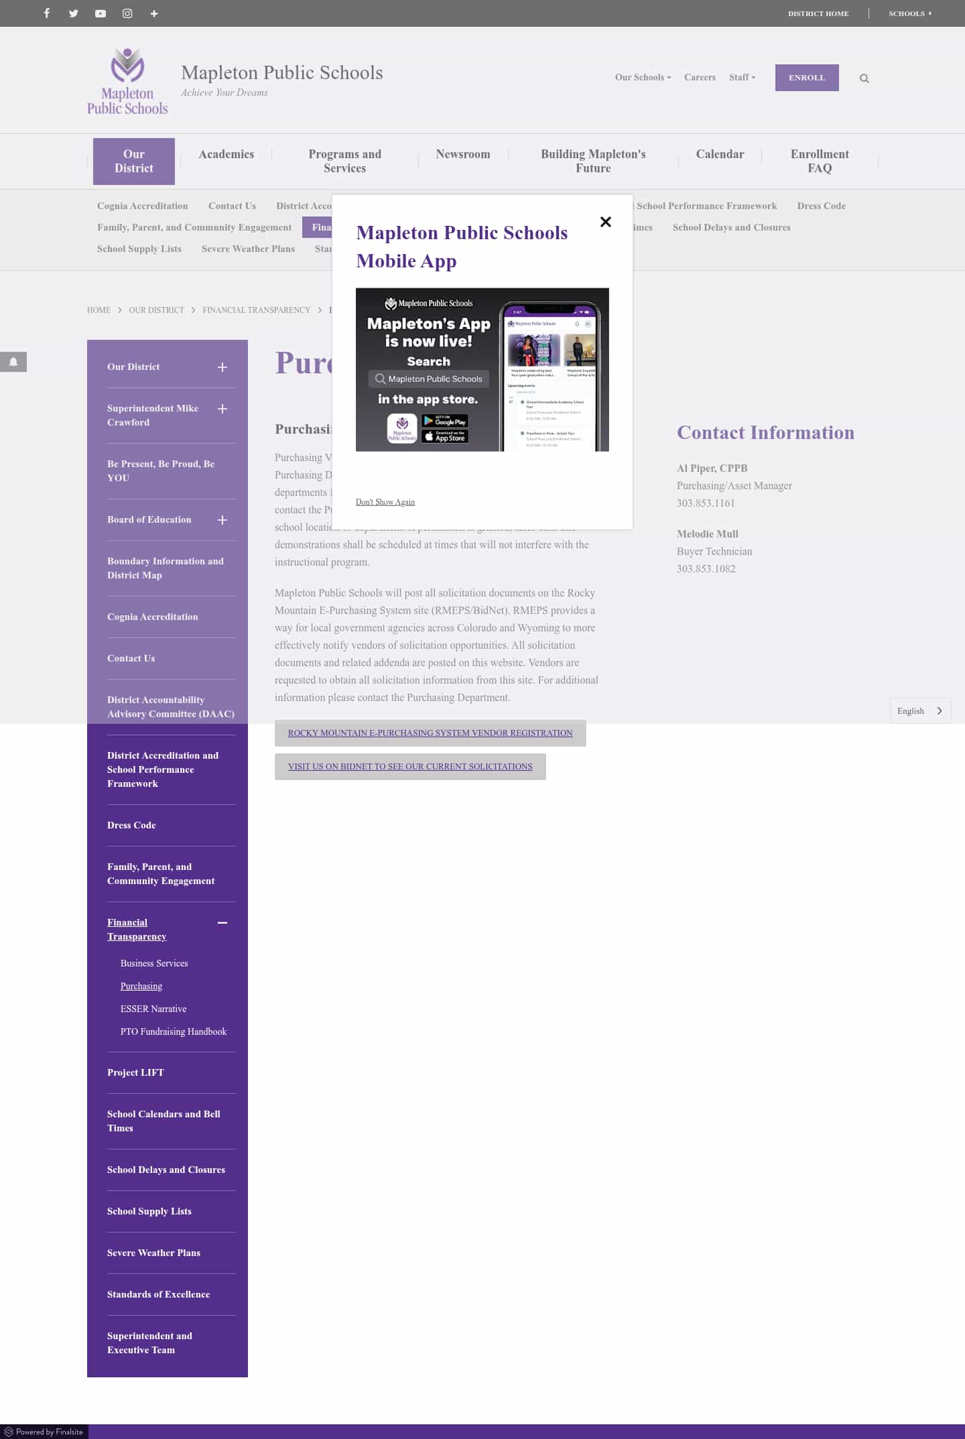Open School Calendars and Bell Times sidebar
This screenshot has width=965, height=1439.
[x=164, y=1121]
